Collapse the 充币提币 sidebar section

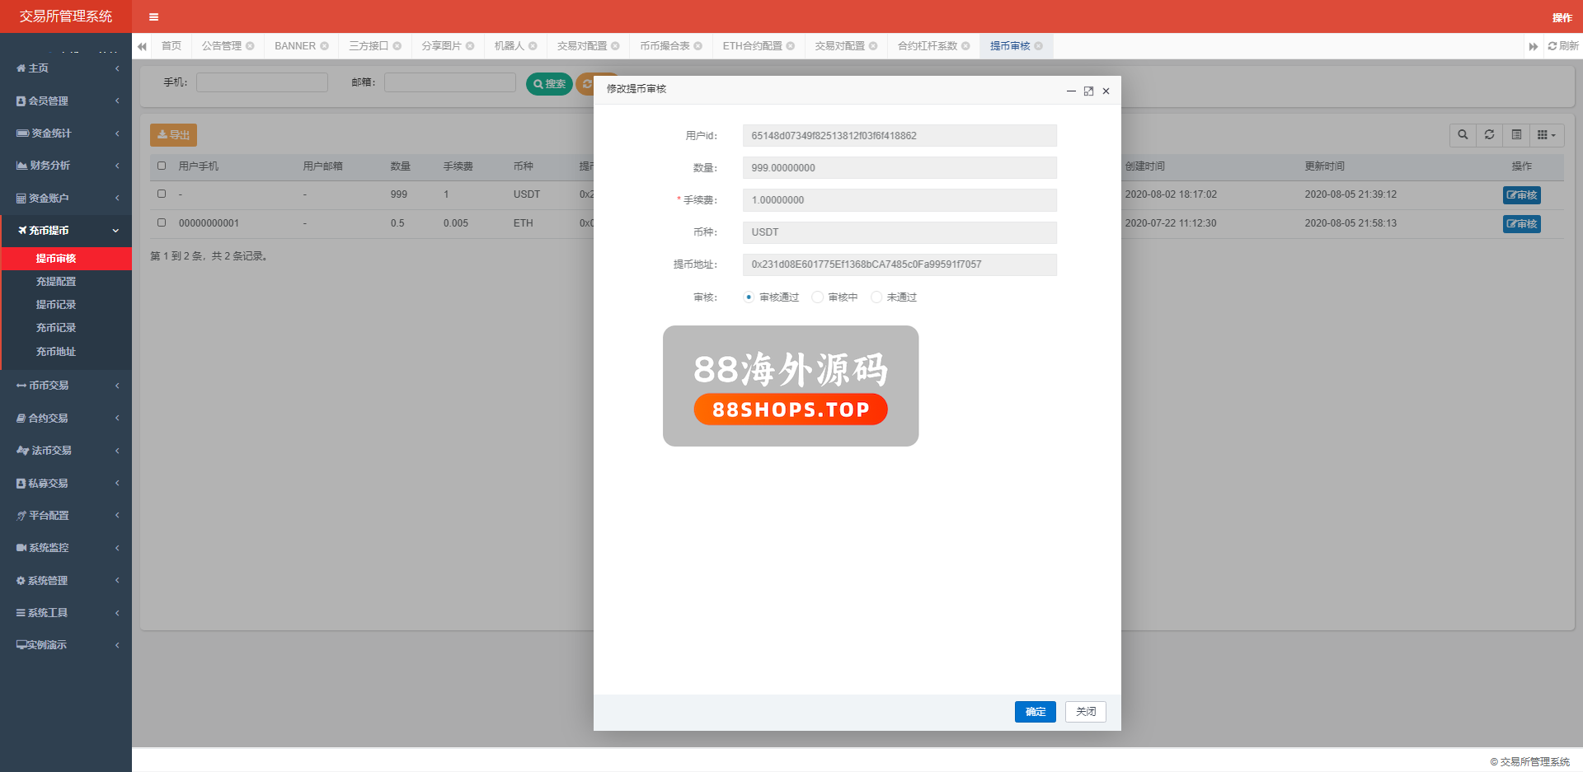[x=66, y=231]
